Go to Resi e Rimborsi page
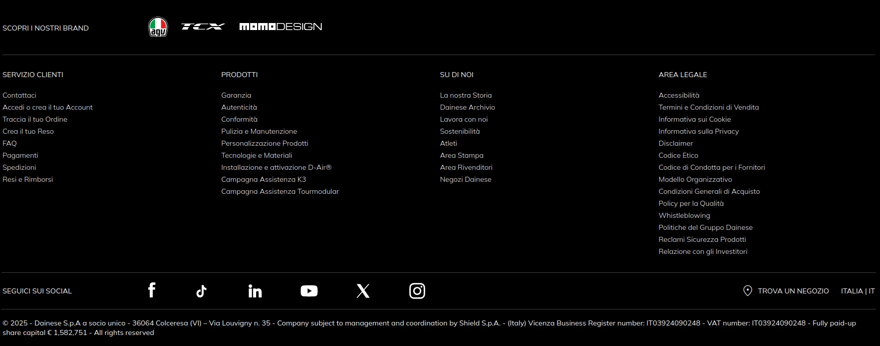The image size is (880, 346). click(x=28, y=179)
